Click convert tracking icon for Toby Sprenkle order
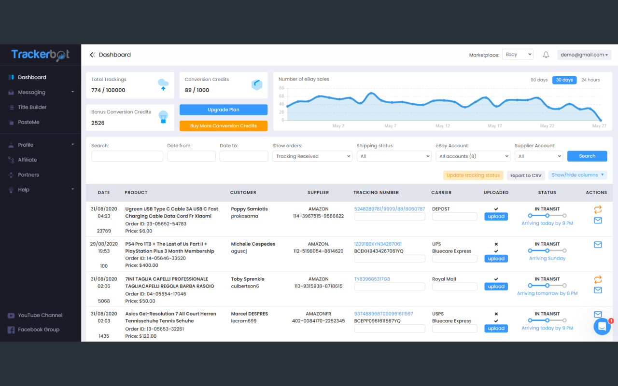 (x=598, y=279)
